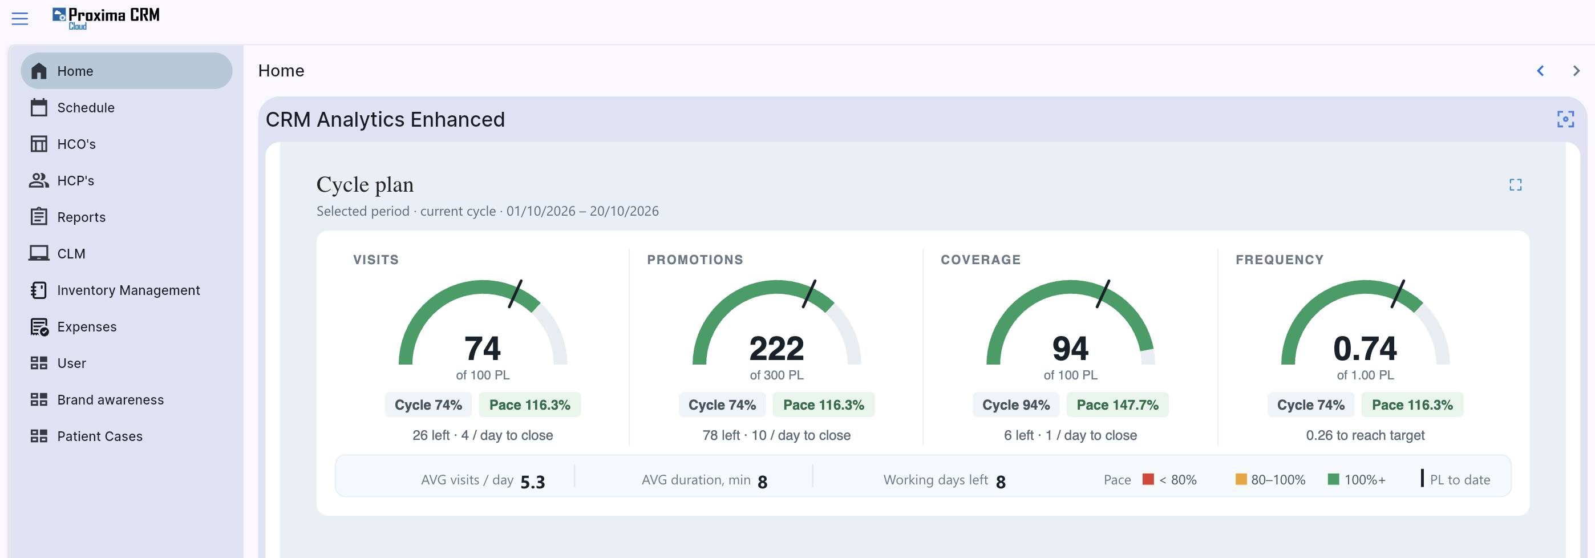Go to next page chevron
Viewport: 1595px width, 558px height.
click(x=1576, y=71)
